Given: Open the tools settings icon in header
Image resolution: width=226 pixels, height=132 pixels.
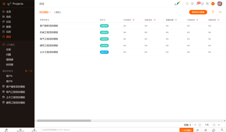Looking at the screenshot, I should (x=207, y=4).
